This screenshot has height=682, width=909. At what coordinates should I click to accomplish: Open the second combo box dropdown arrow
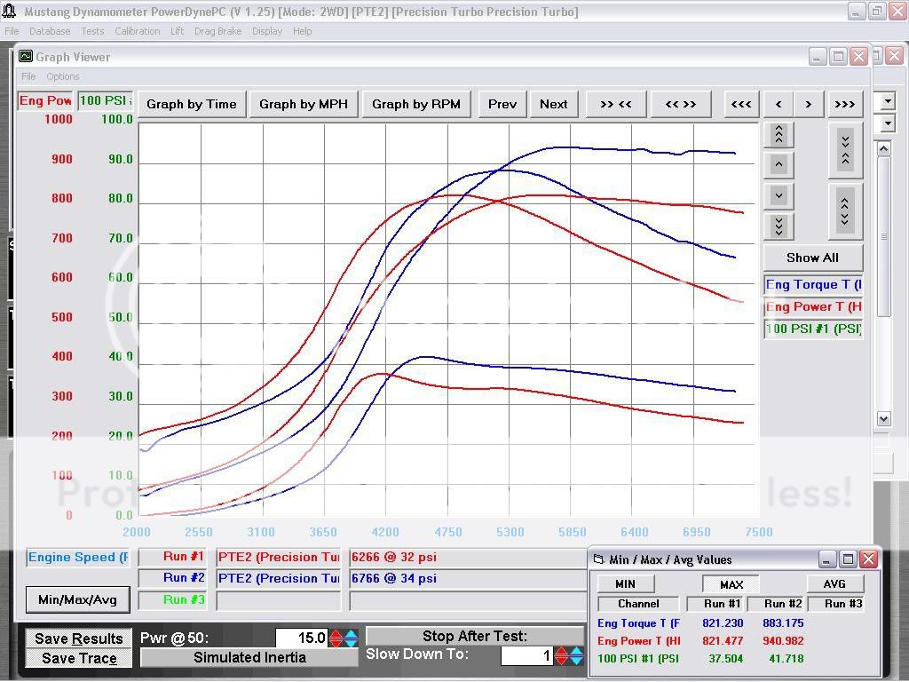(886, 123)
